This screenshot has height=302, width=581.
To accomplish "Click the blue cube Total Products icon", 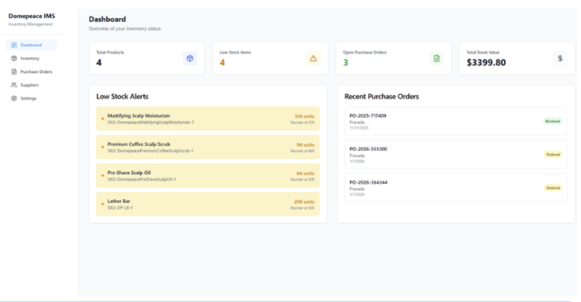I will click(190, 58).
